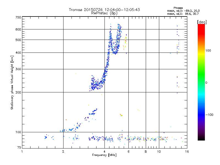Click the x-axis tick label '1'

click(x=22, y=152)
